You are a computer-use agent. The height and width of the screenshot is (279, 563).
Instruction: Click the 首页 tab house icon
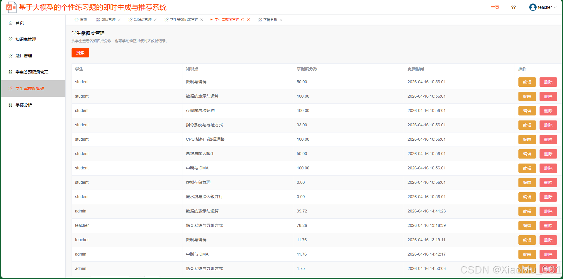coord(77,20)
